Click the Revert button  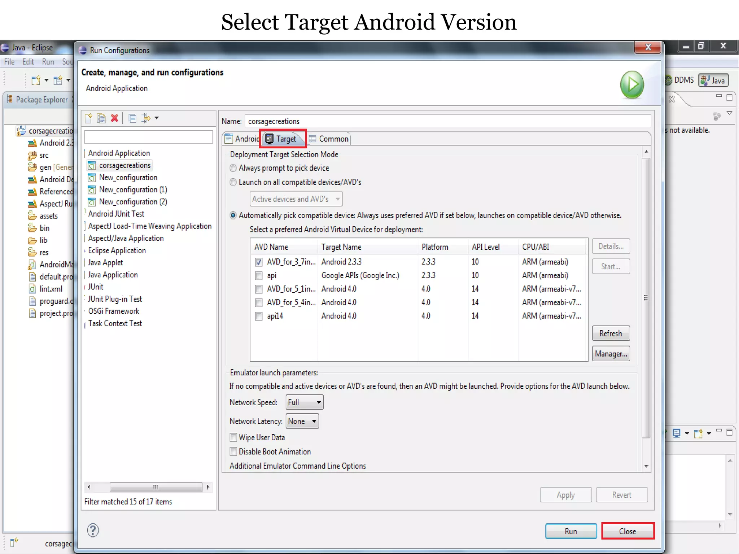coord(622,495)
